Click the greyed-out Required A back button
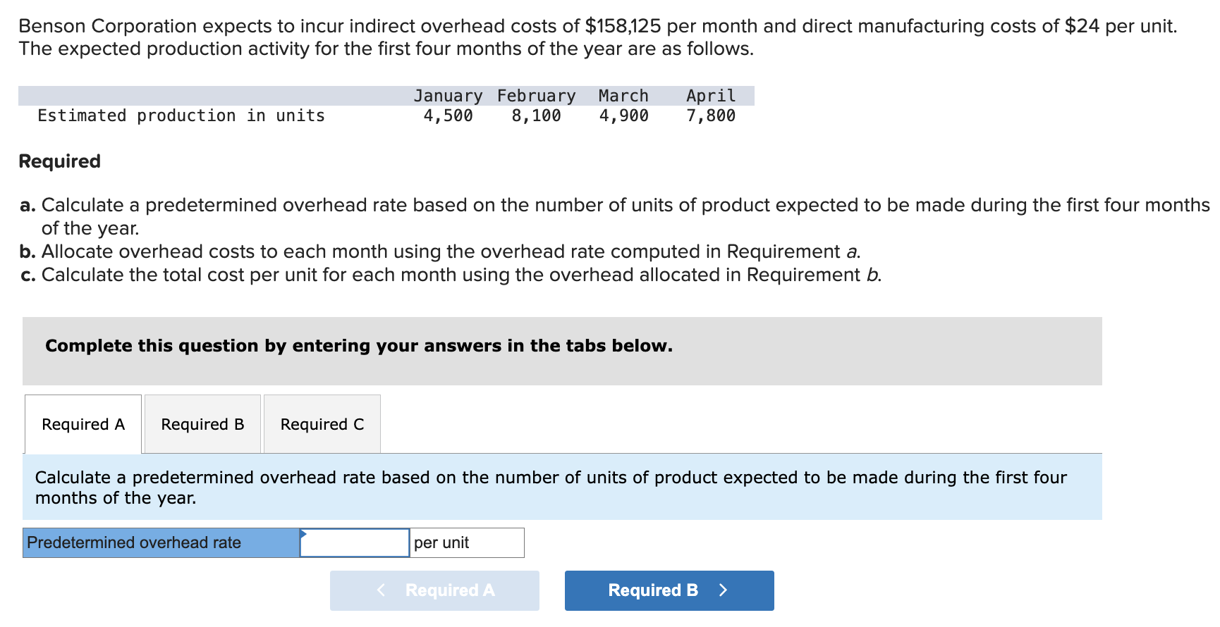Image resolution: width=1220 pixels, height=627 pixels. (434, 590)
